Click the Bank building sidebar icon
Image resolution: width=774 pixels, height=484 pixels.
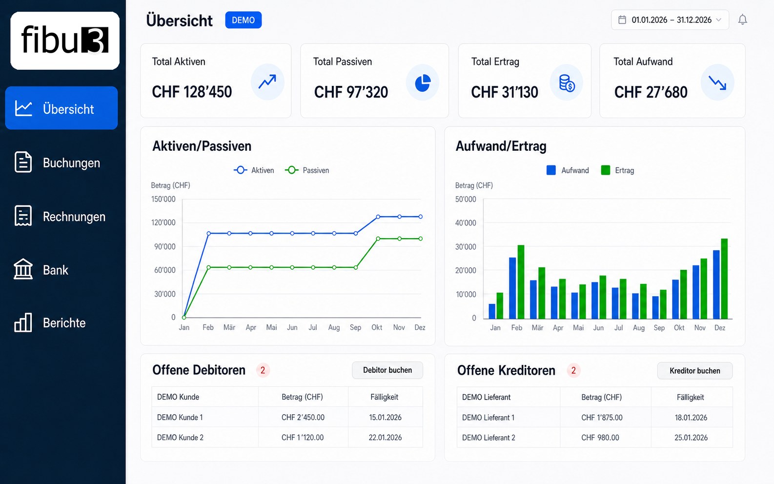click(23, 269)
